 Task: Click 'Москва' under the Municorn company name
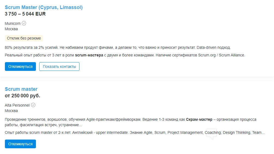11,29
